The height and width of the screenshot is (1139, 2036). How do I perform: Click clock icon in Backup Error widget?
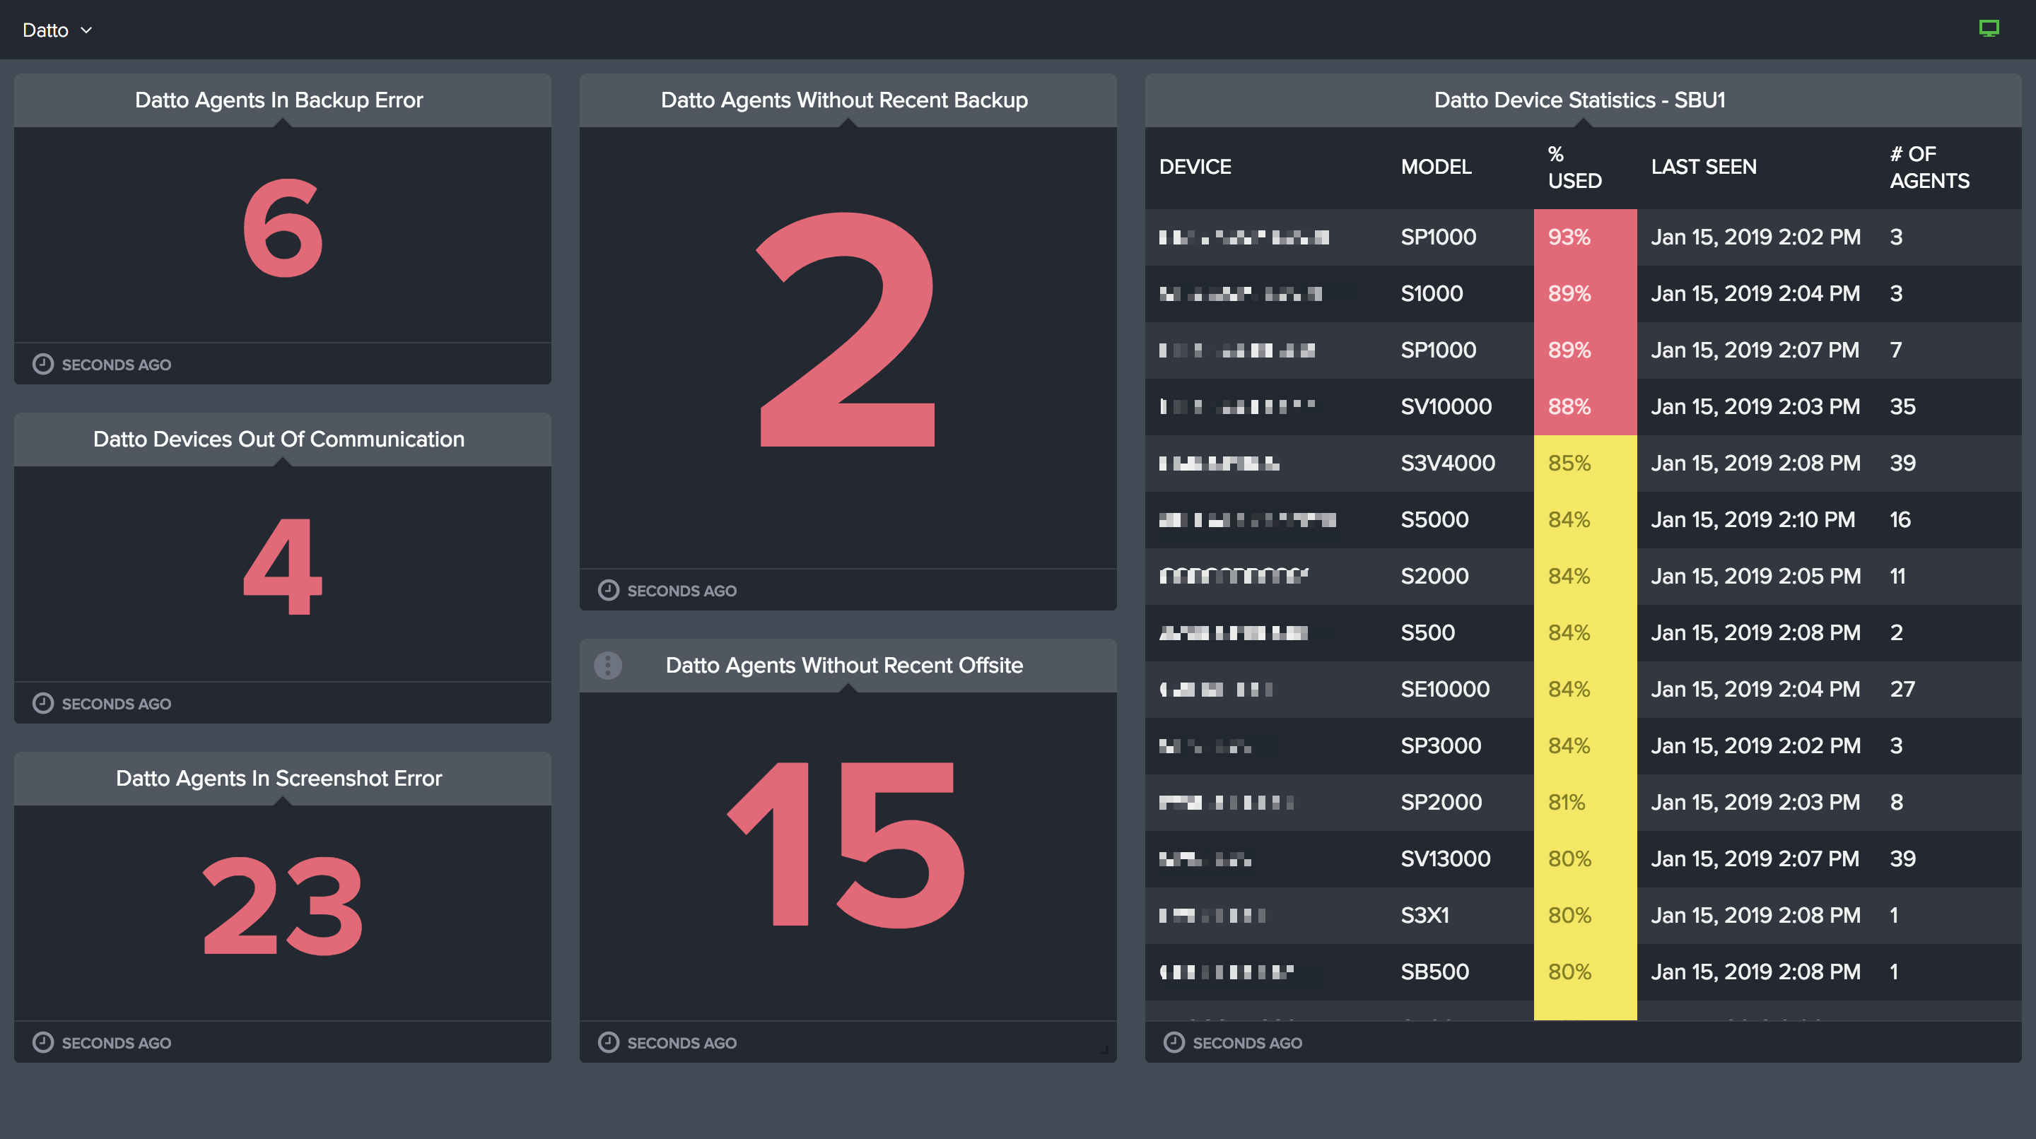(x=42, y=364)
